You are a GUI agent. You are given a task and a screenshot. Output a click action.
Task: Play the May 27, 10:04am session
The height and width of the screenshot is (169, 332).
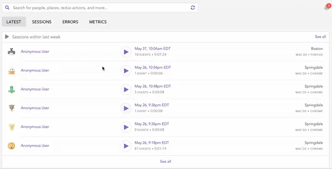point(126,51)
